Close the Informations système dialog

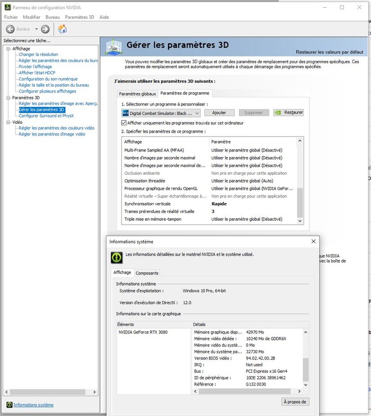pyautogui.click(x=313, y=241)
